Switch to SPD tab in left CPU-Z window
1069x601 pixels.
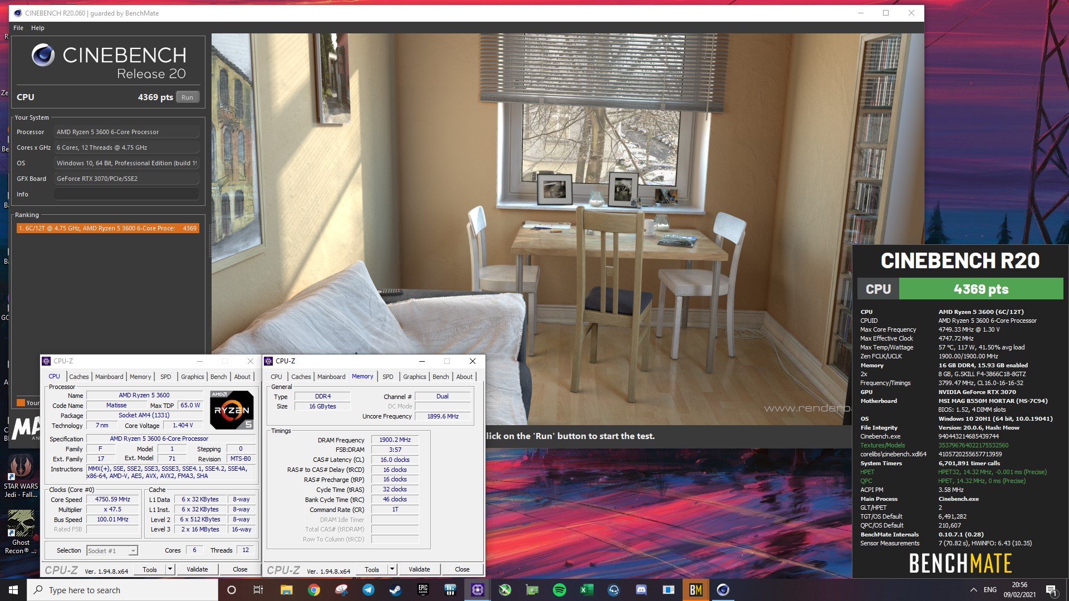pyautogui.click(x=166, y=377)
